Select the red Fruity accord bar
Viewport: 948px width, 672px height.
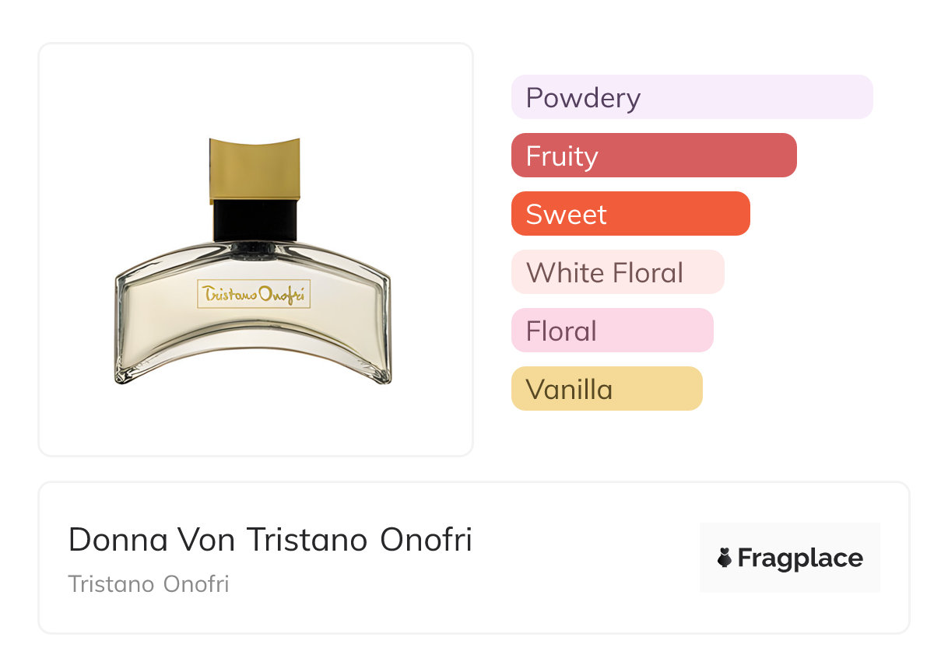654,156
